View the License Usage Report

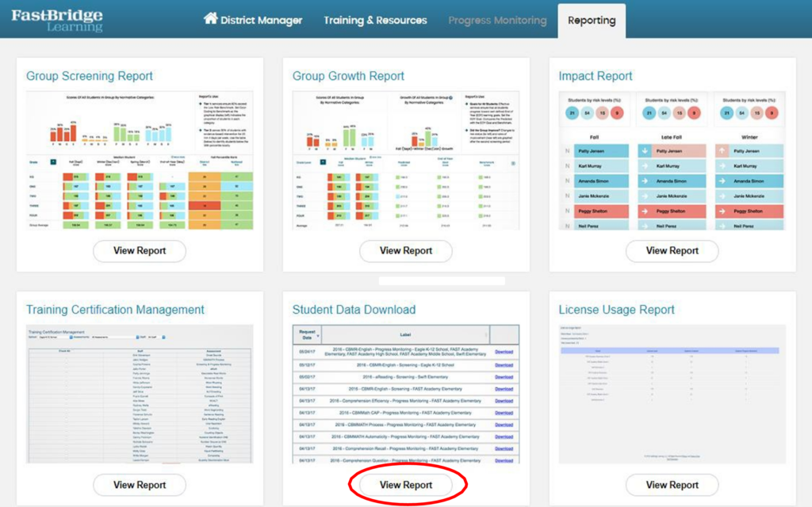tap(672, 484)
